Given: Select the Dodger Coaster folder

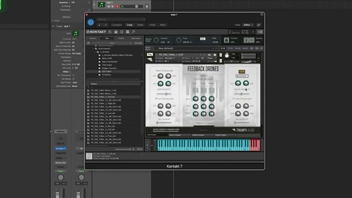Looking at the screenshot, I should (109, 68).
